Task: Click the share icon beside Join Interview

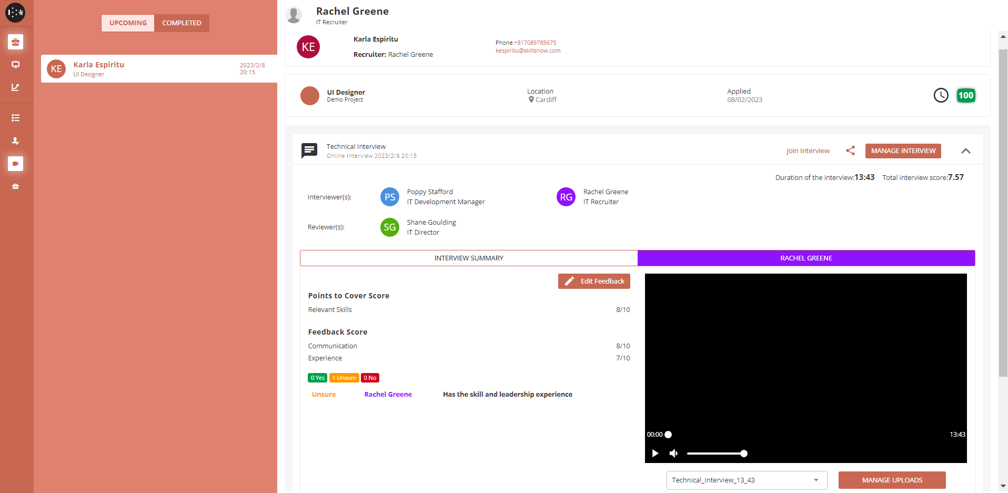Action: [x=850, y=151]
